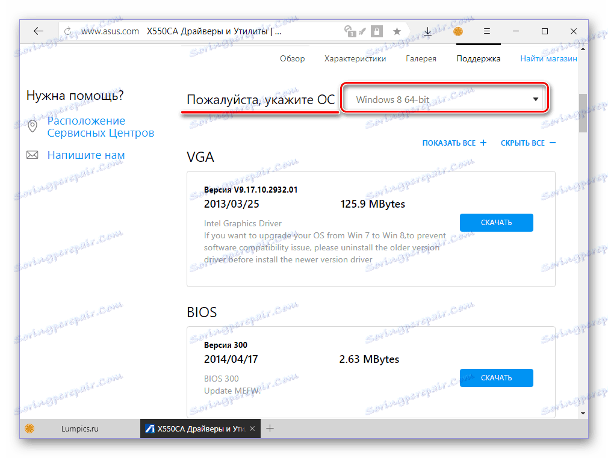This screenshot has height=458, width=608.
Task: Open the password manager key icon
Action: [350, 31]
